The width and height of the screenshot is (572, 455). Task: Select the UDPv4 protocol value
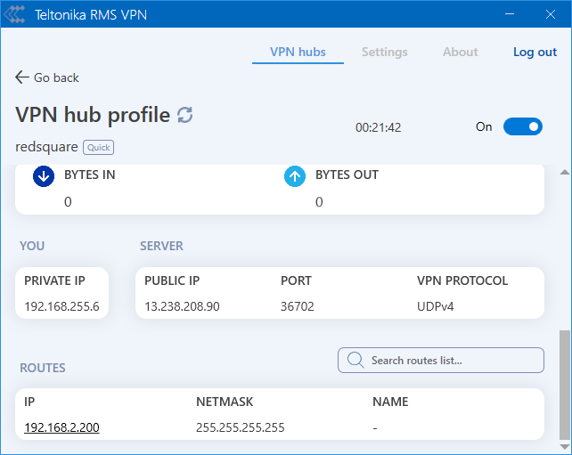435,306
